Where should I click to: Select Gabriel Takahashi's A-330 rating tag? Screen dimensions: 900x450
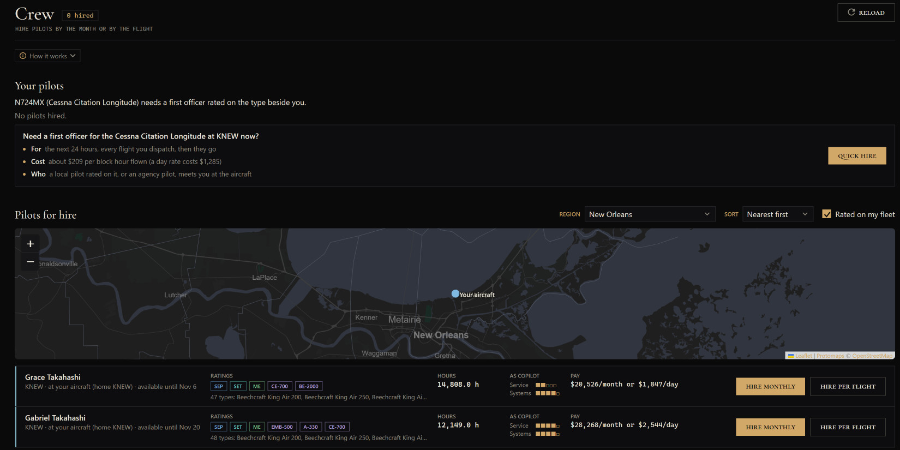click(x=311, y=427)
